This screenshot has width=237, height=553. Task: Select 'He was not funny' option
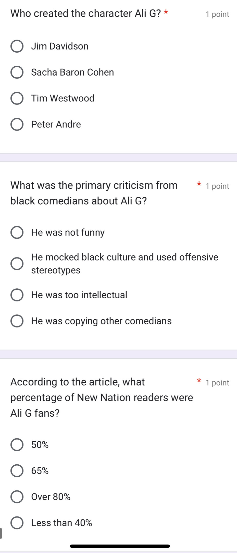coord(17,232)
